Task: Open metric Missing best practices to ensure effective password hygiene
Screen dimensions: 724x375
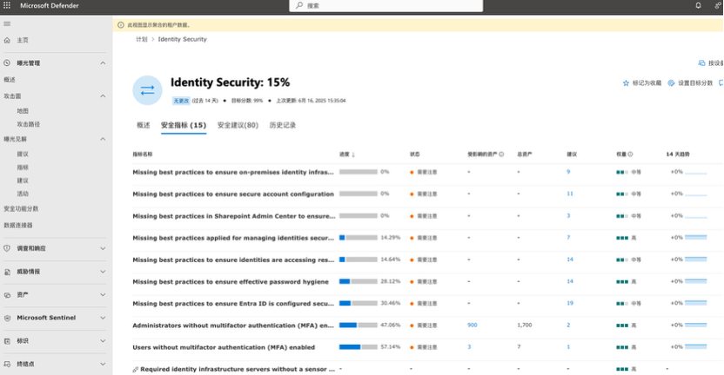Action: pyautogui.click(x=231, y=281)
